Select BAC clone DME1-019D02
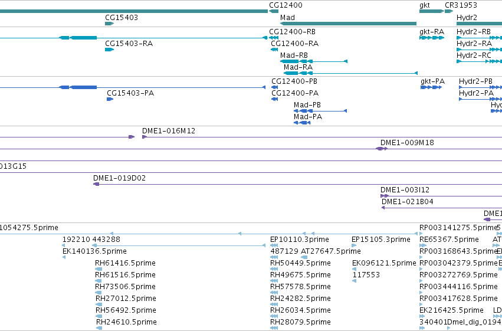The image size is (502, 331). coord(297,185)
